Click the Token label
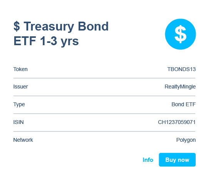Viewport: 208px width, 180px height. tap(20, 69)
